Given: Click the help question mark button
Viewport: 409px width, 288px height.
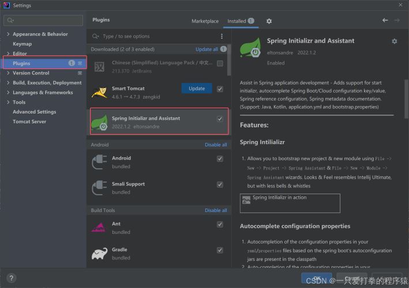Looking at the screenshot, I should pos(11,278).
